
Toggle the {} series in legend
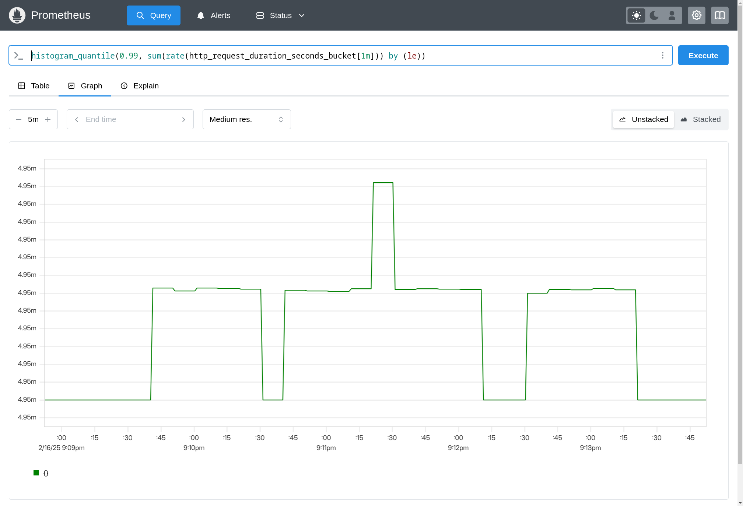click(x=46, y=473)
